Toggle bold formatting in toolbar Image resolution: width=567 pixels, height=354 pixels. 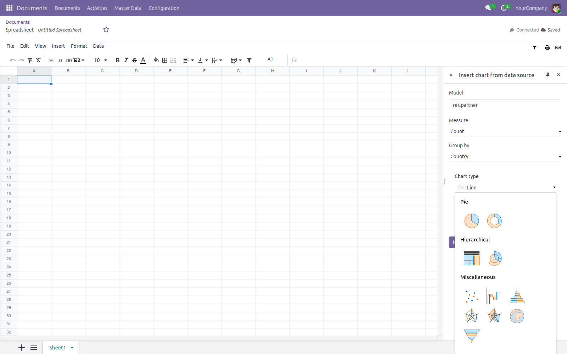tap(118, 60)
